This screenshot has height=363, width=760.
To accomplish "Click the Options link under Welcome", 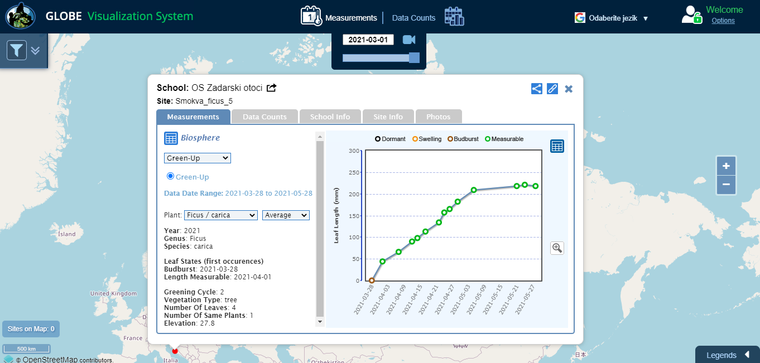I will (x=723, y=21).
